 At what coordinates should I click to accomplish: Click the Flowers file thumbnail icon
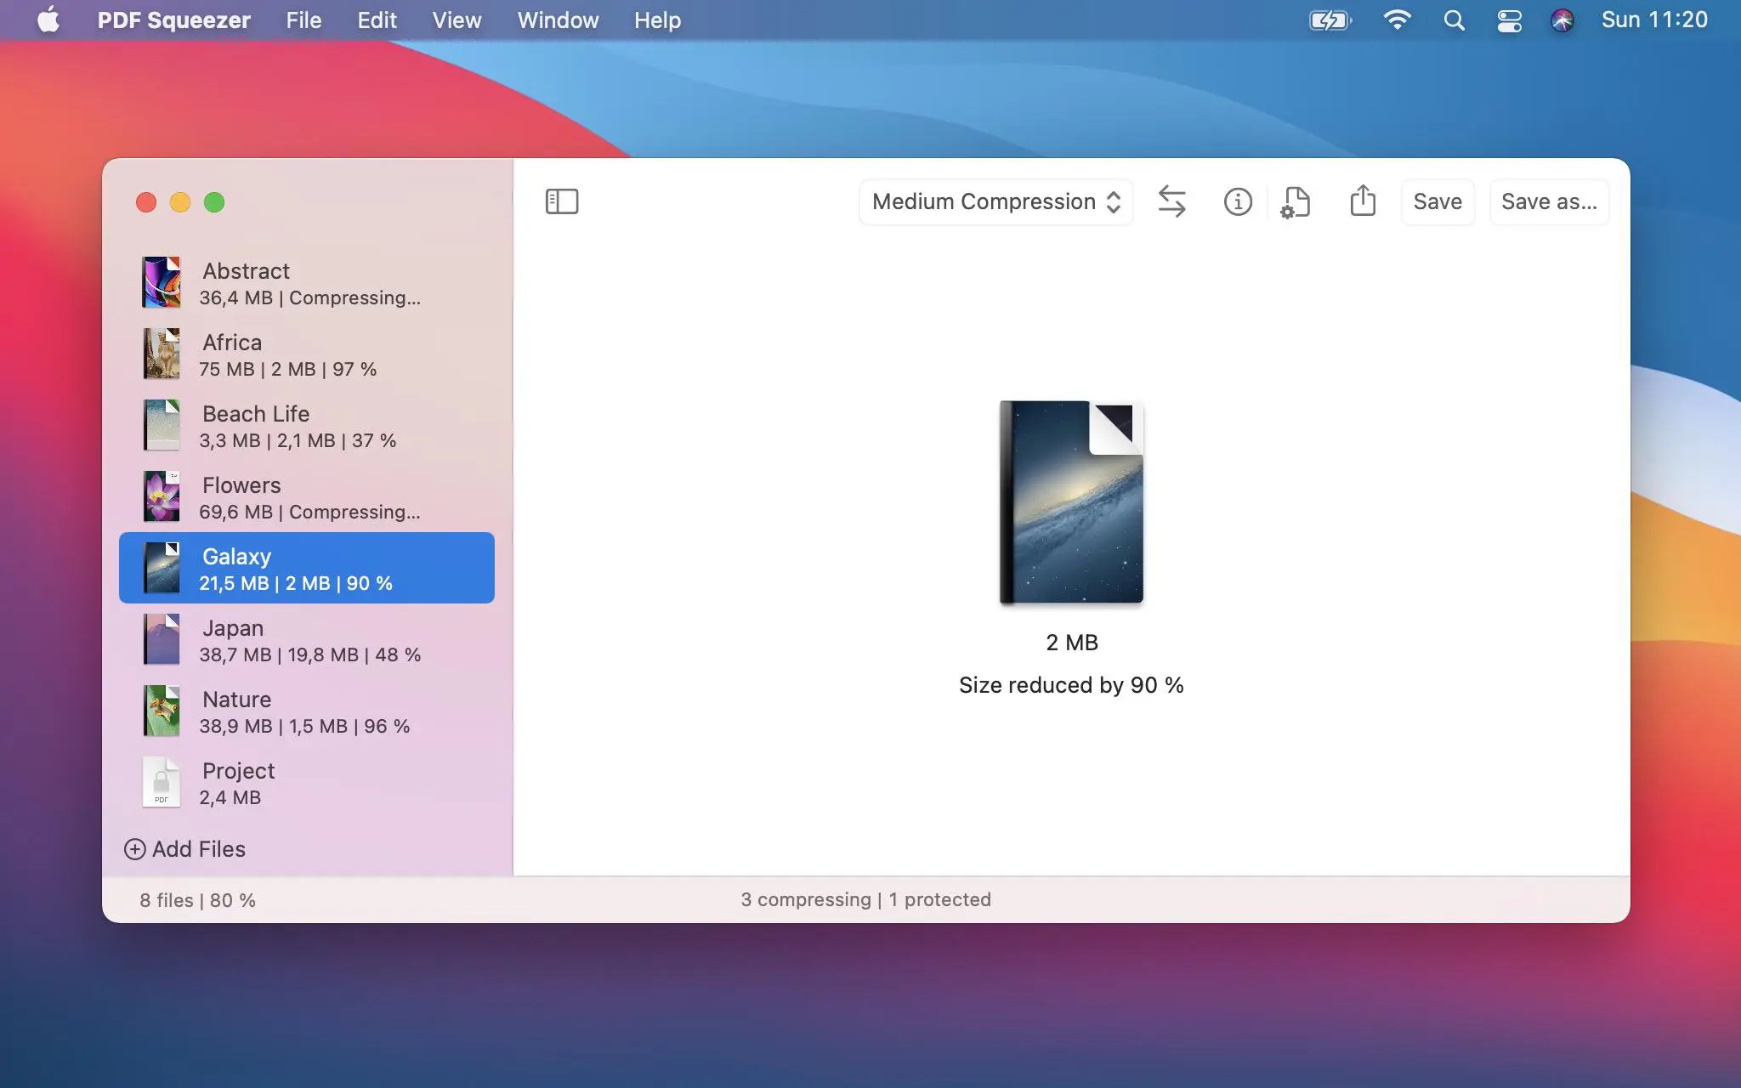point(162,496)
